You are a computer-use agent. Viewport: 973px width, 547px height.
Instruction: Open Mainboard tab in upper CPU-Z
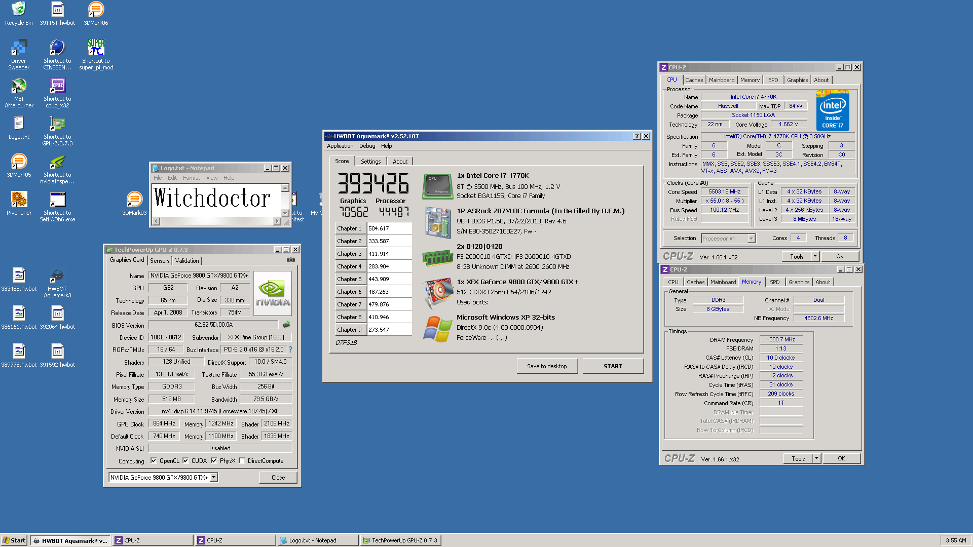(x=722, y=80)
